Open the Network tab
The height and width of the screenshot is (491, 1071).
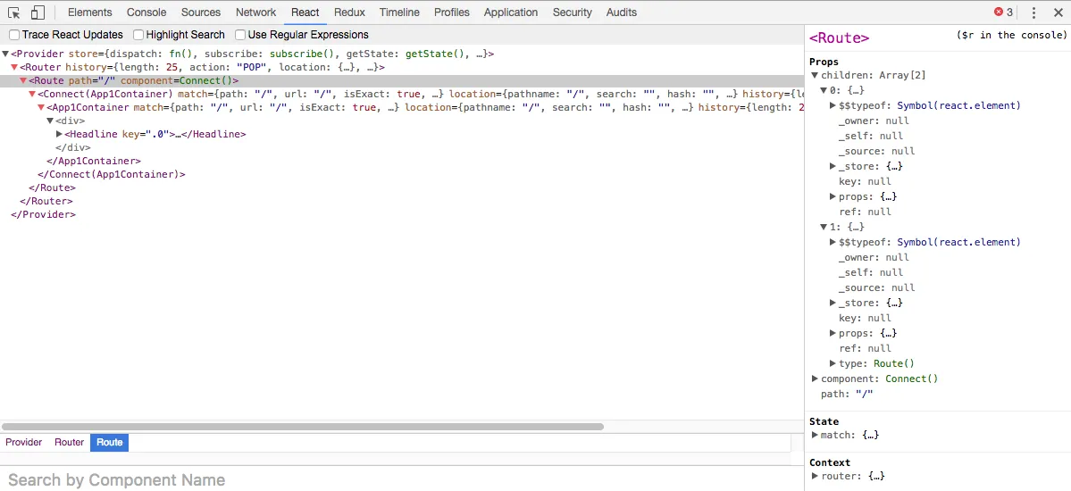(x=256, y=12)
